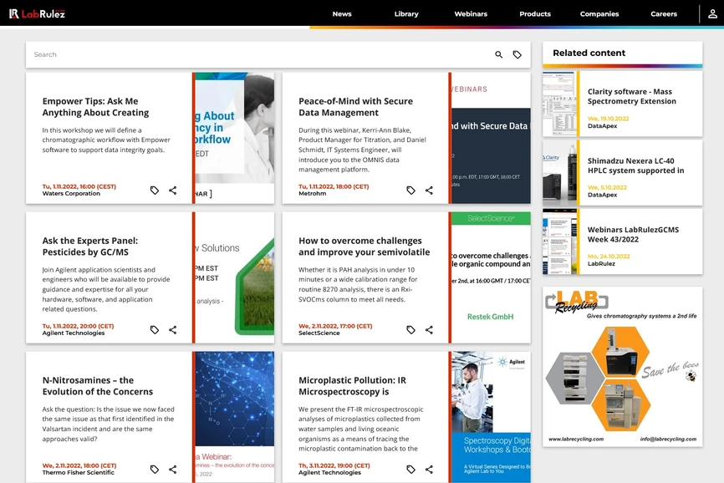Open the Careers page

point(664,14)
